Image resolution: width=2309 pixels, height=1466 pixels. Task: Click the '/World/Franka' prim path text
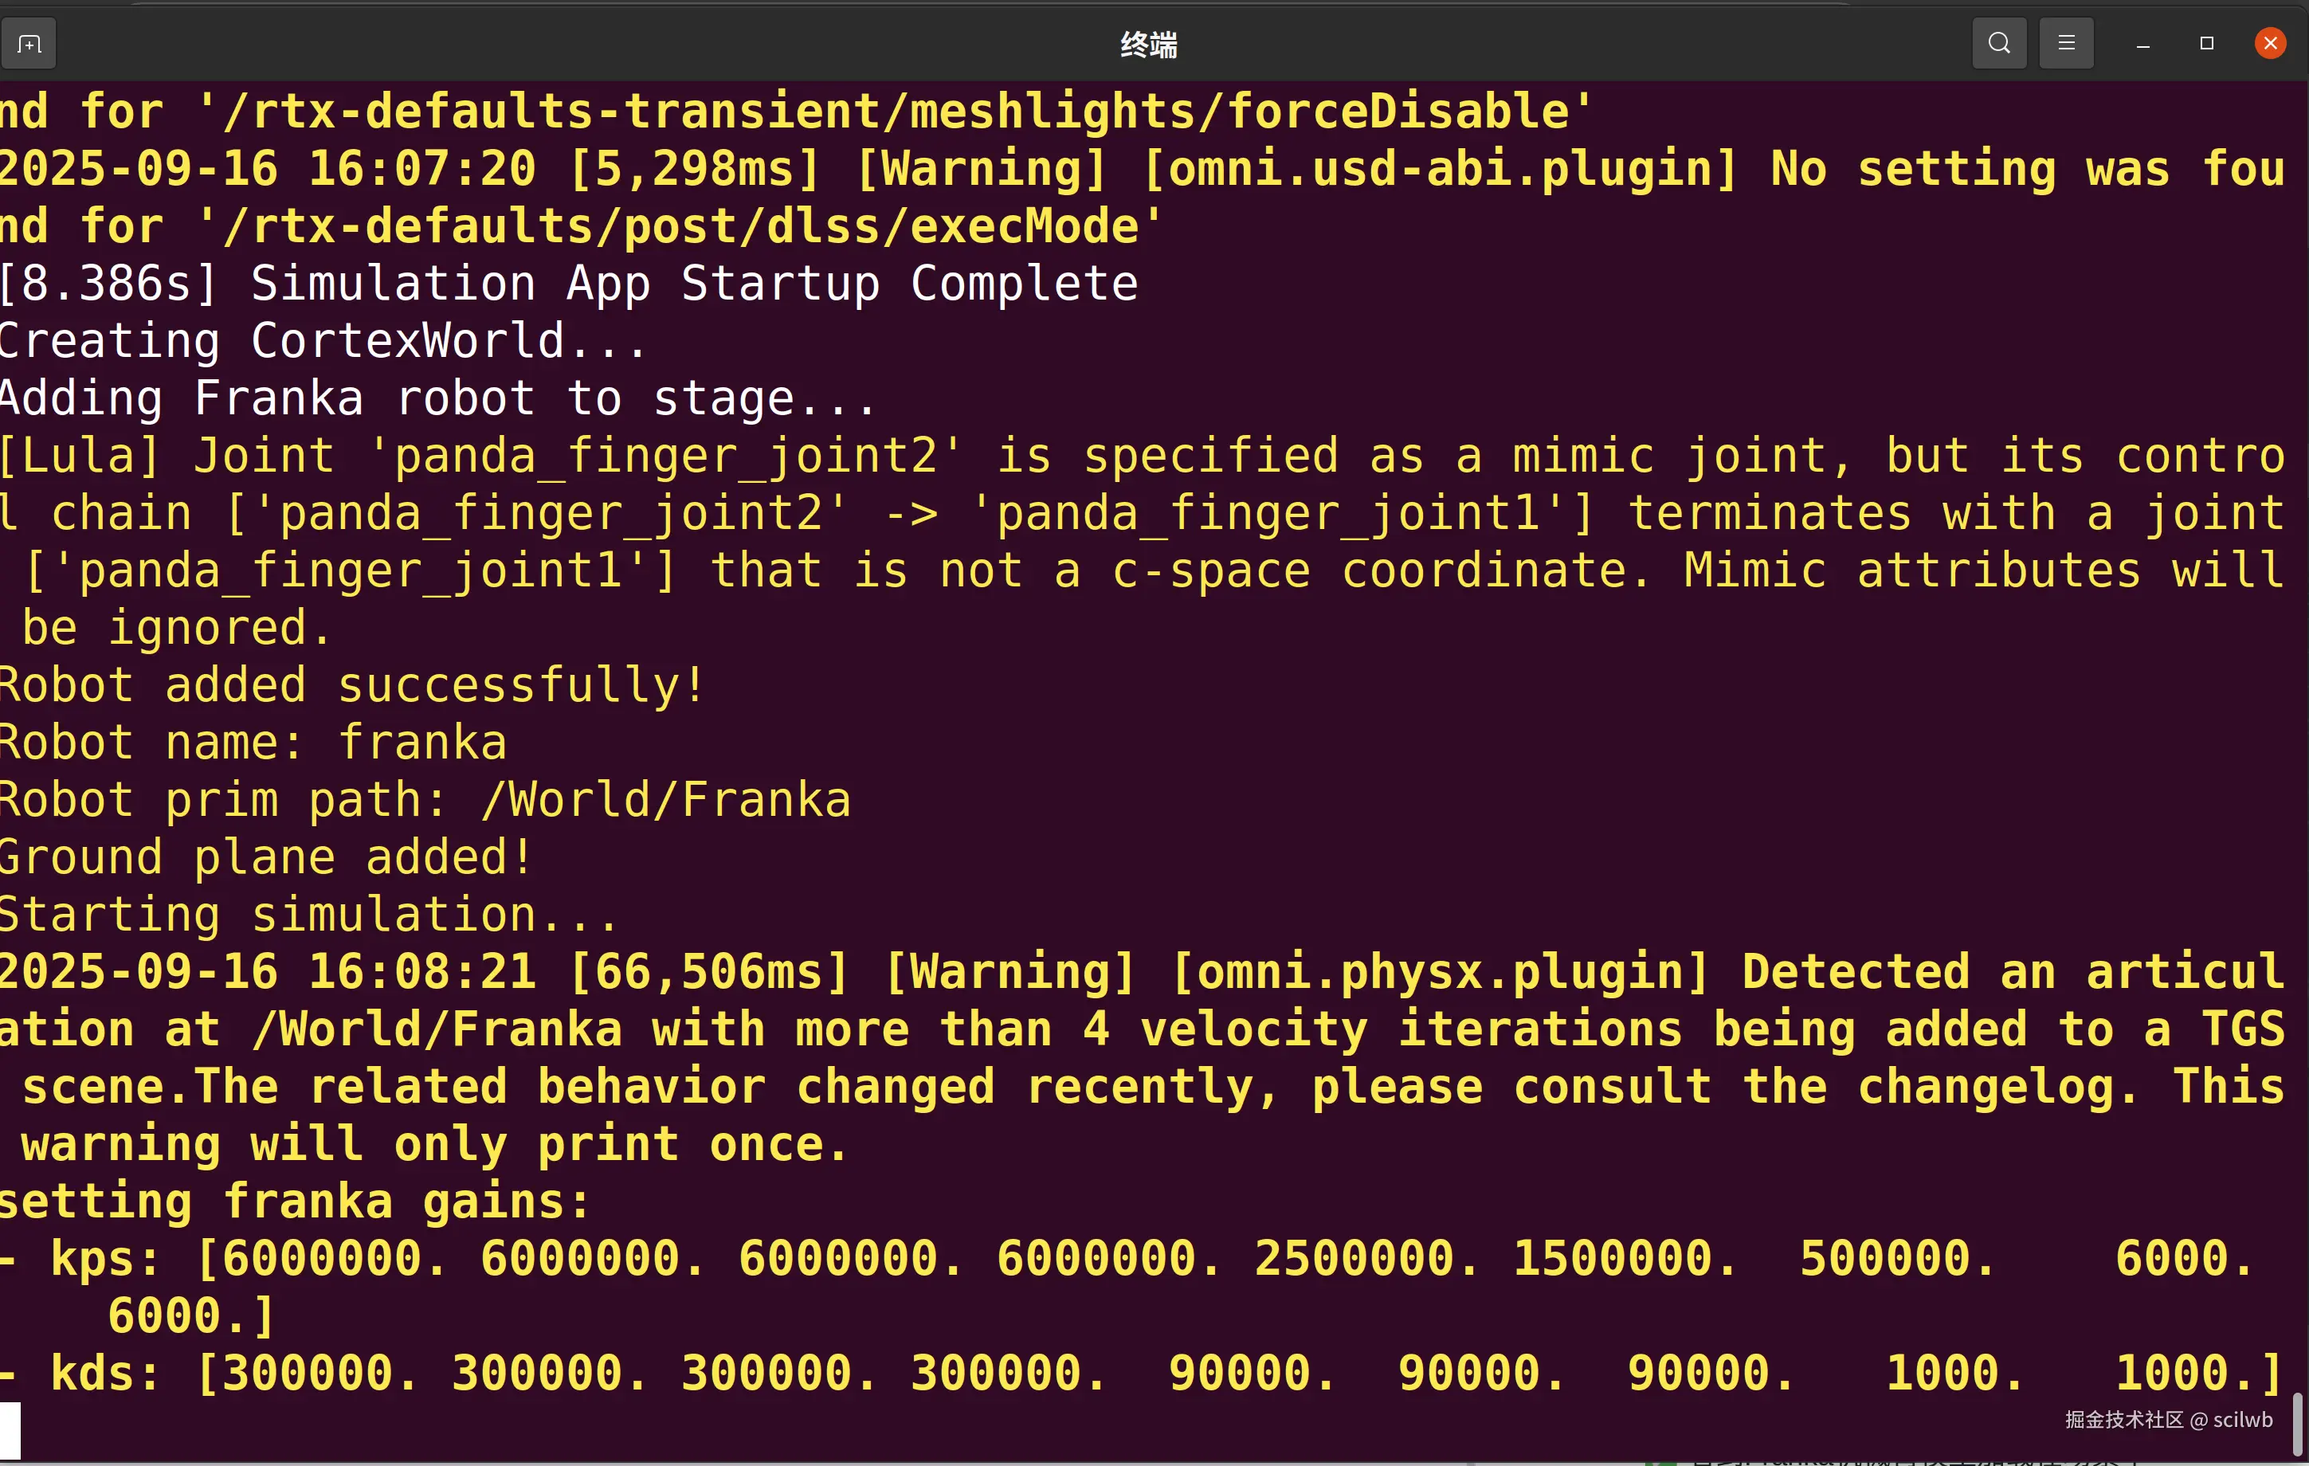[x=665, y=801]
